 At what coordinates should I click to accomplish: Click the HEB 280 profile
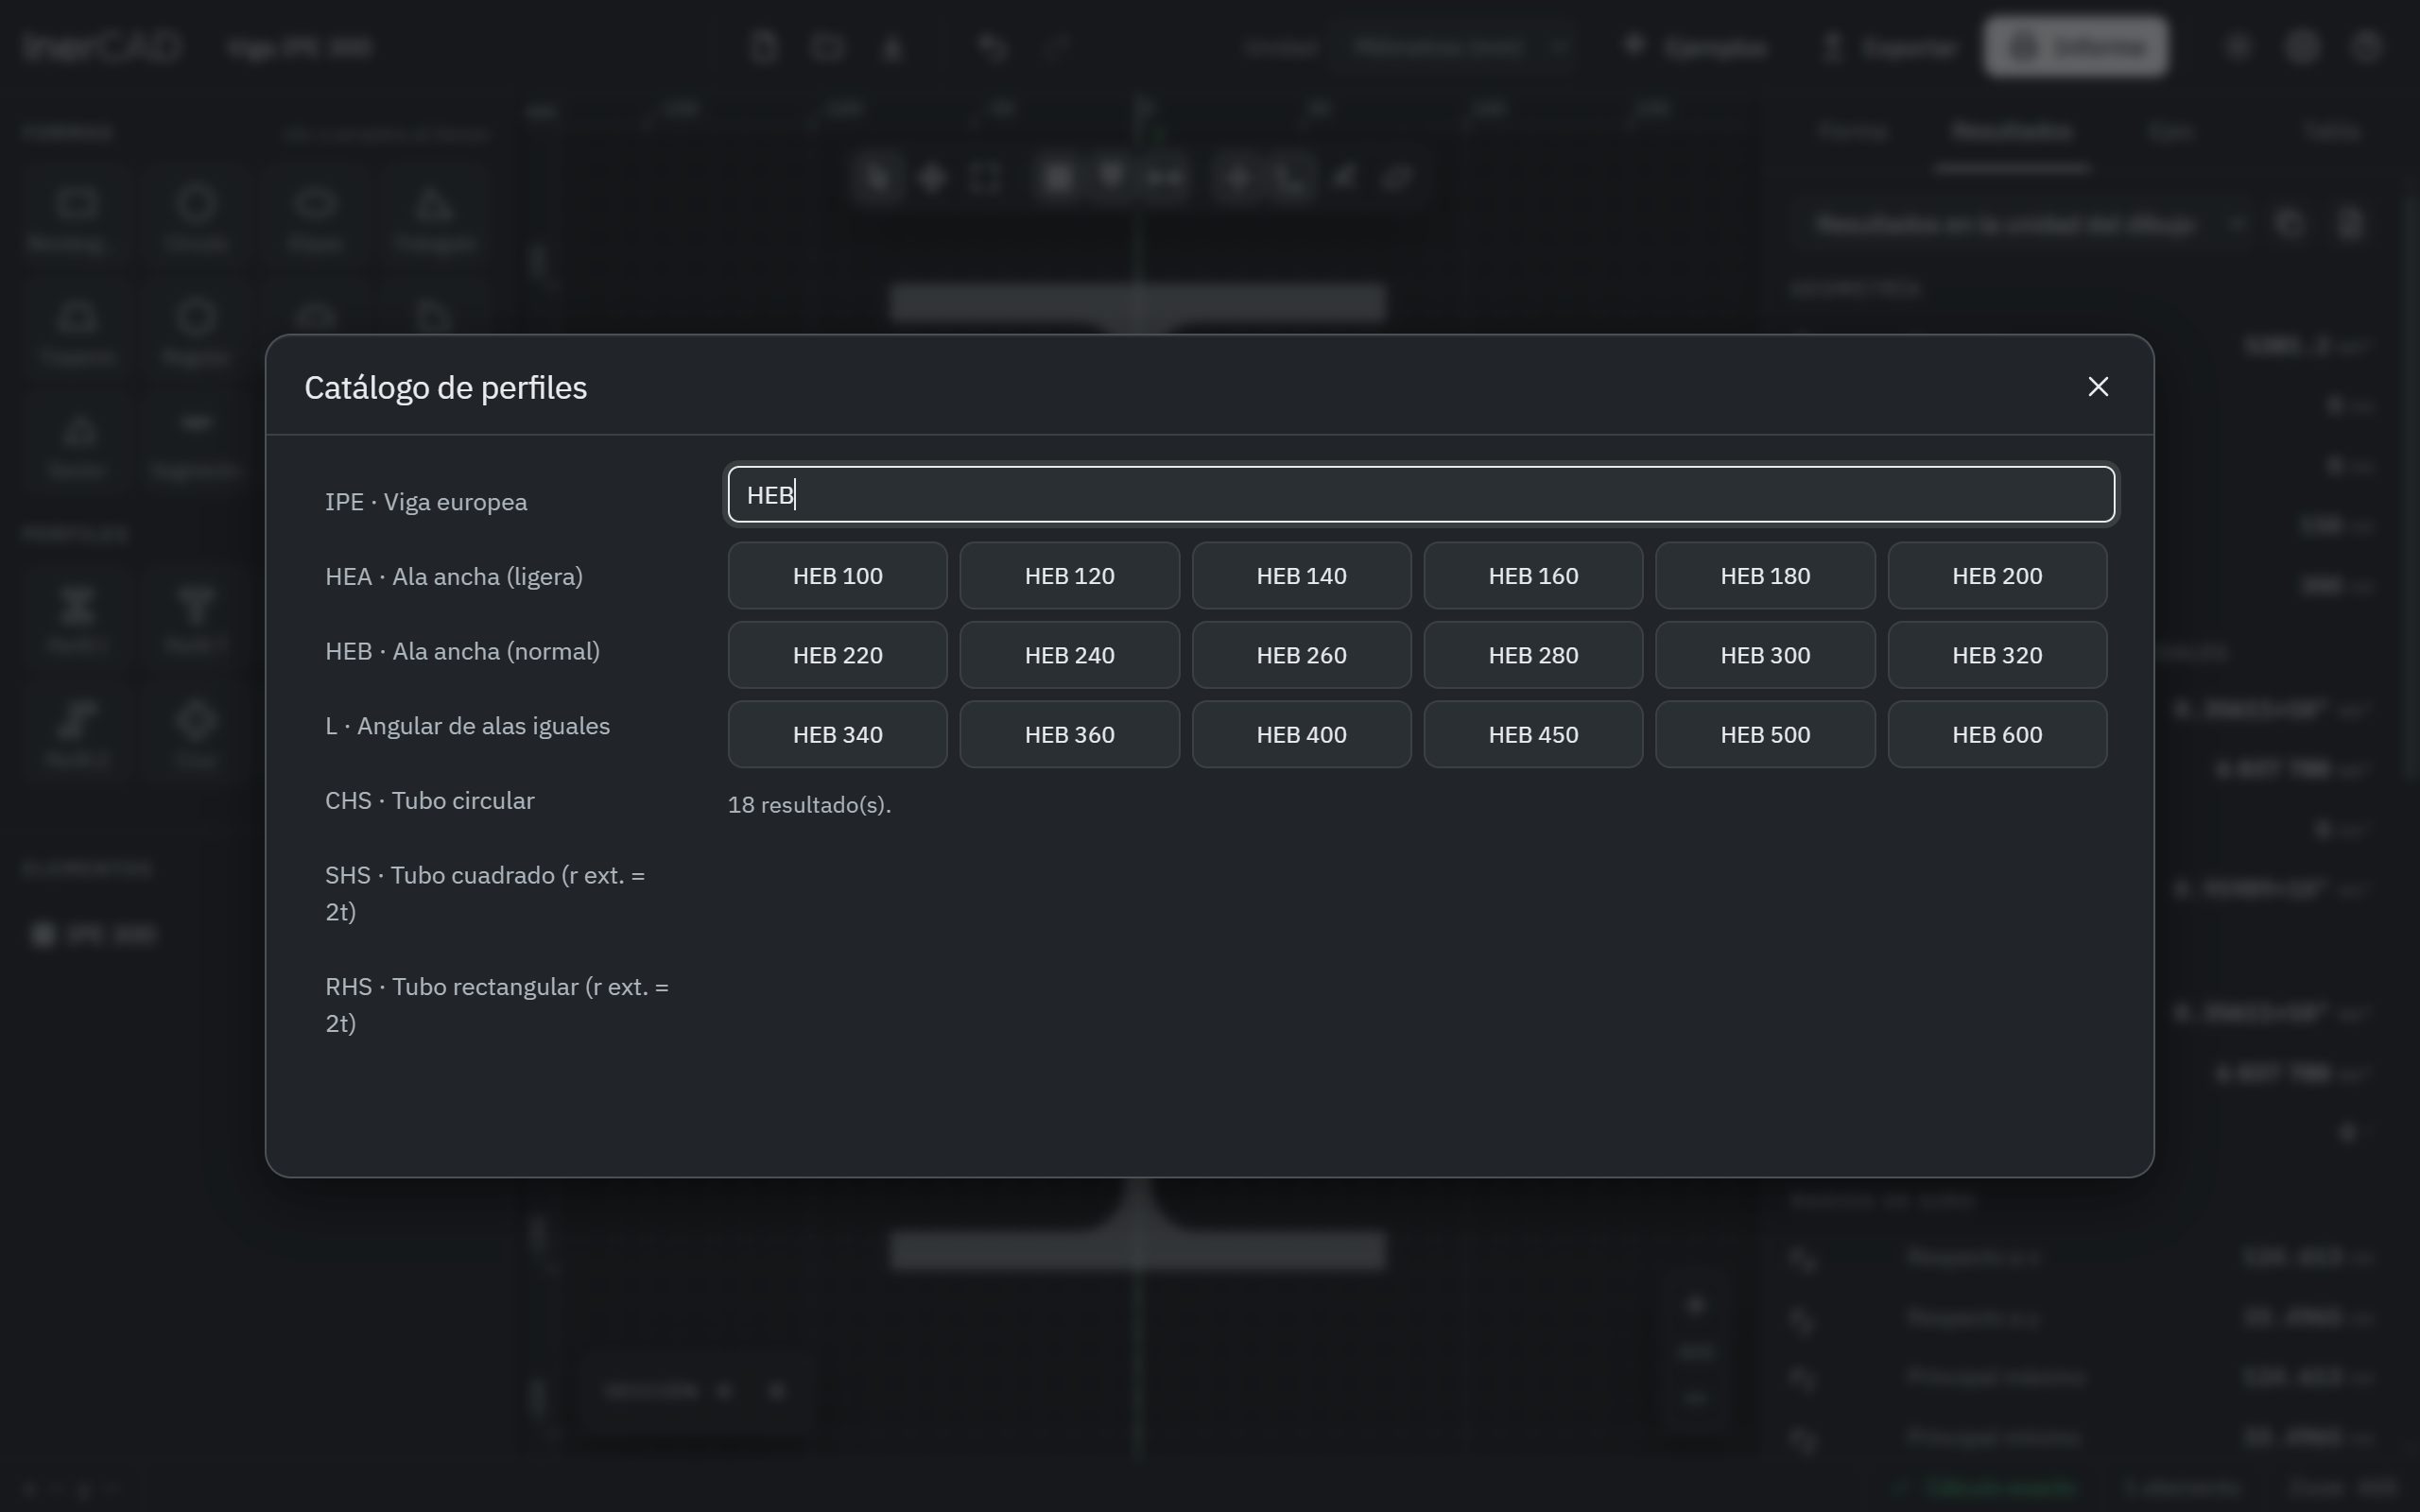coord(1534,655)
